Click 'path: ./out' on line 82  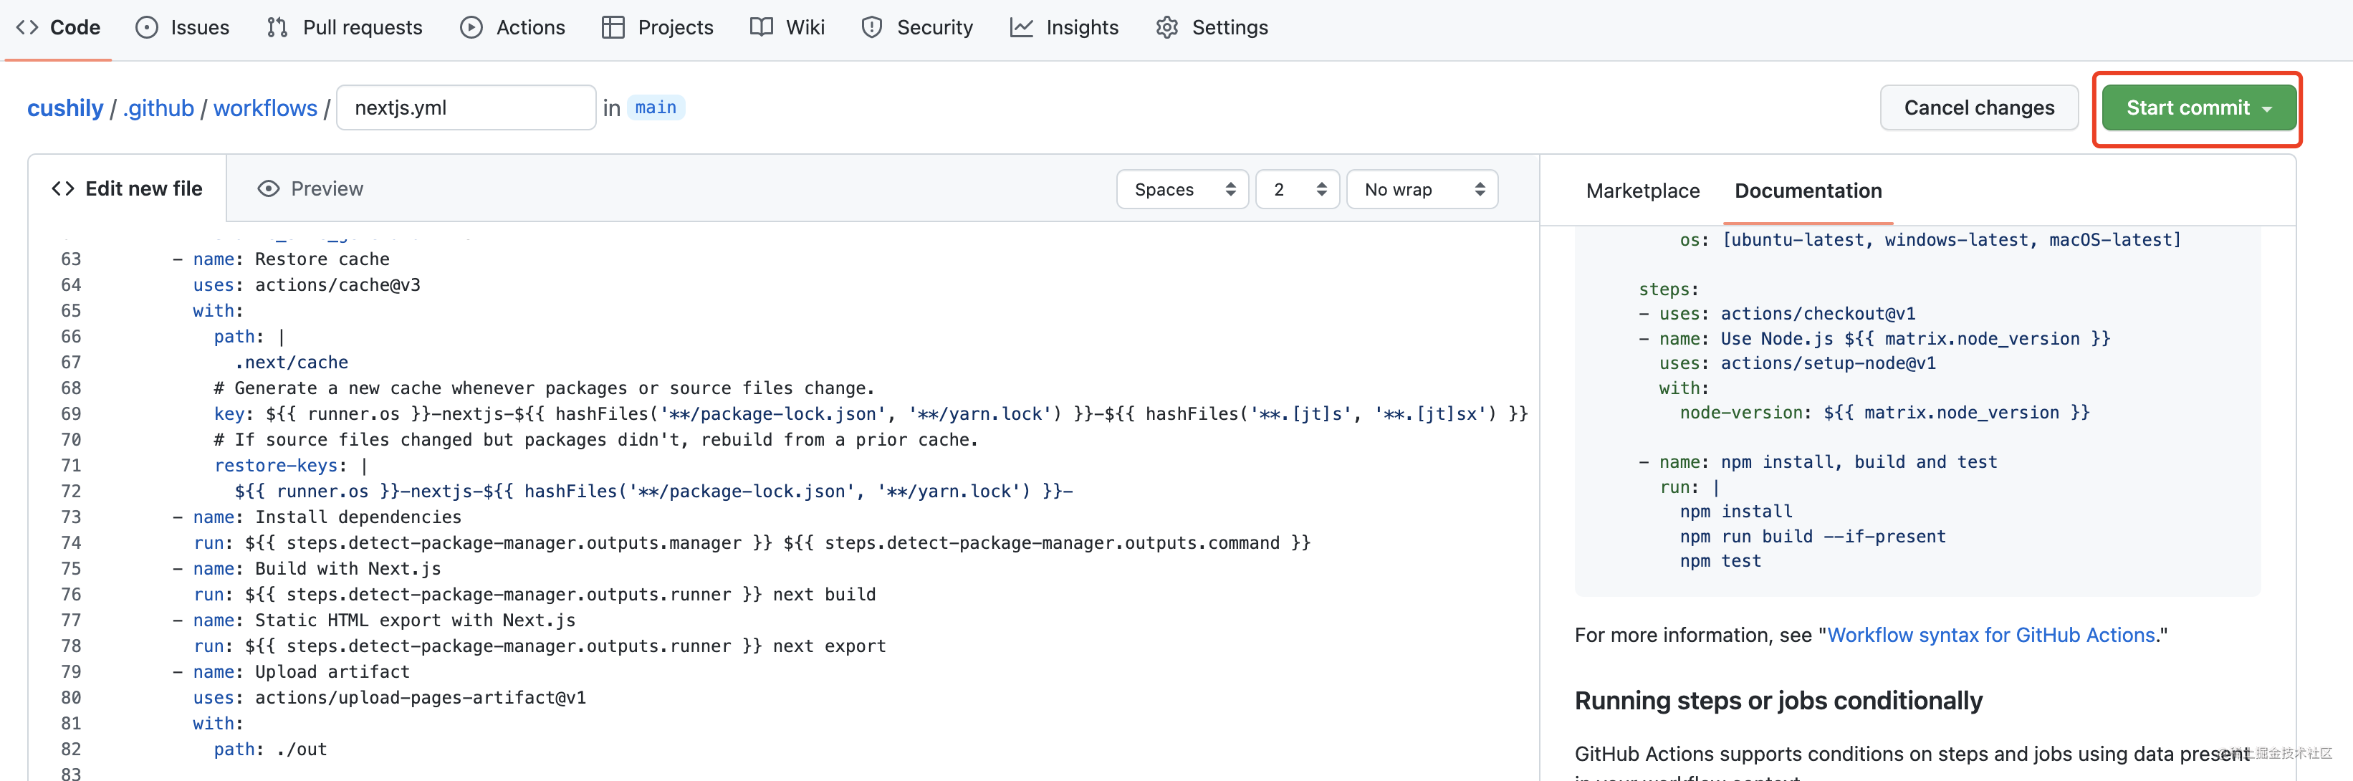[x=270, y=749]
